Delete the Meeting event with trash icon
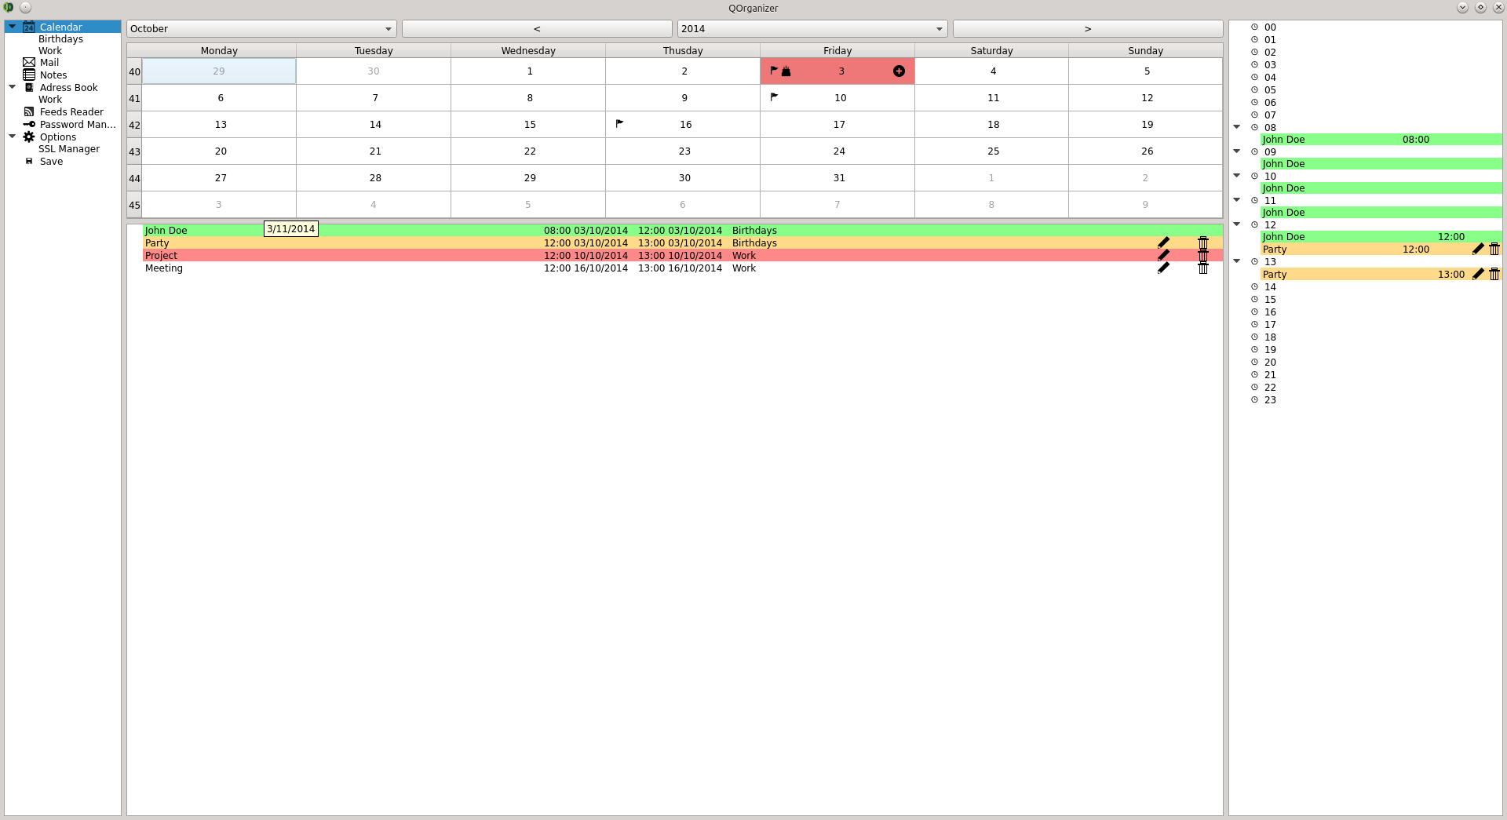The height and width of the screenshot is (820, 1507). (x=1202, y=268)
